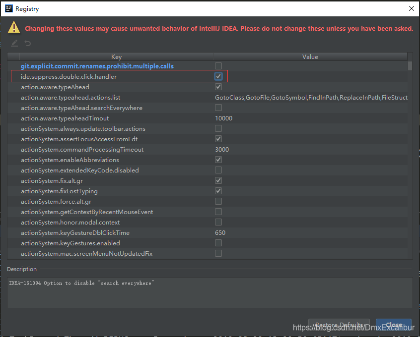Select the actionSystem.mac.screenMenuNotUpdatedFix key
This screenshot has width=420, height=337.
click(x=87, y=254)
